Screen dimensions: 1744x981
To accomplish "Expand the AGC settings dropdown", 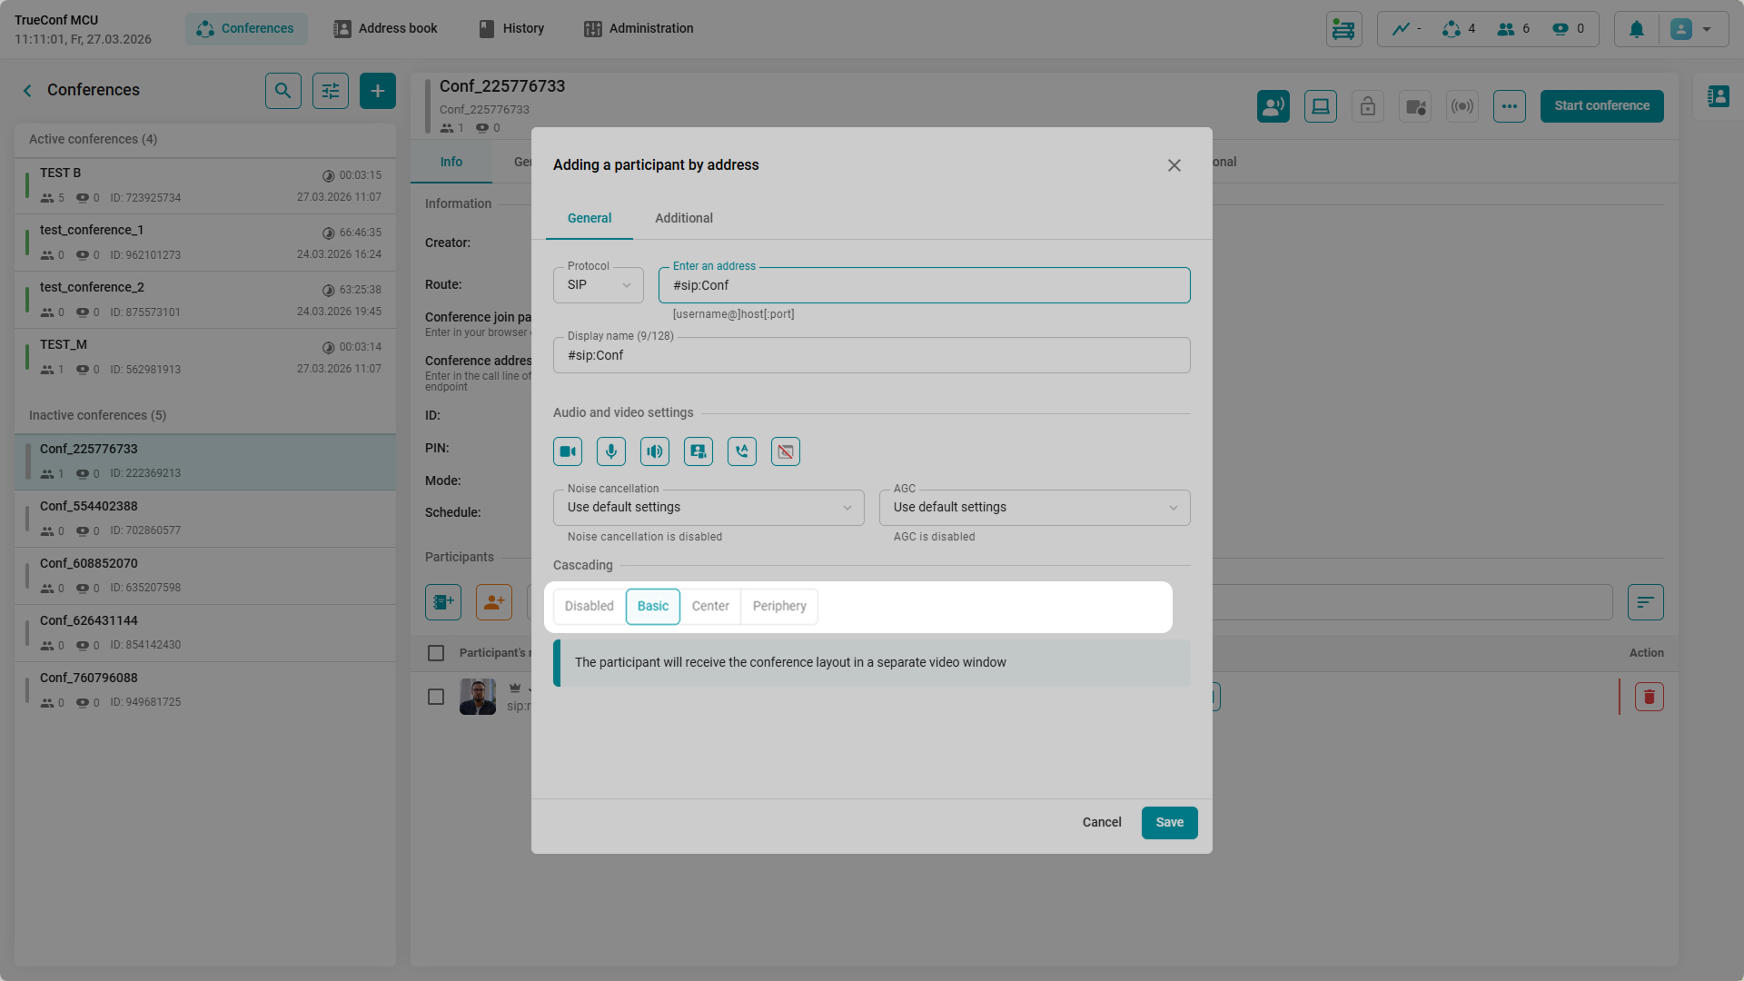I will click(1035, 508).
